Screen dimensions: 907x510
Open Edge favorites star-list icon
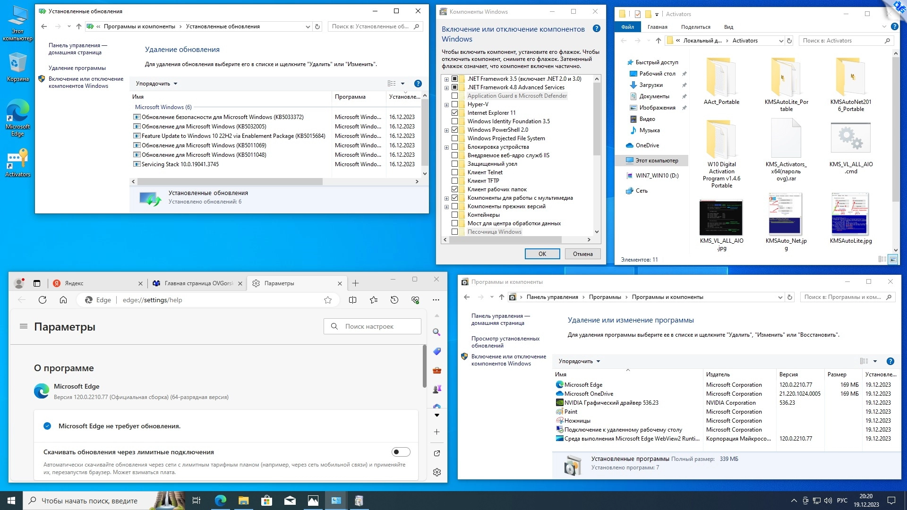tap(374, 300)
